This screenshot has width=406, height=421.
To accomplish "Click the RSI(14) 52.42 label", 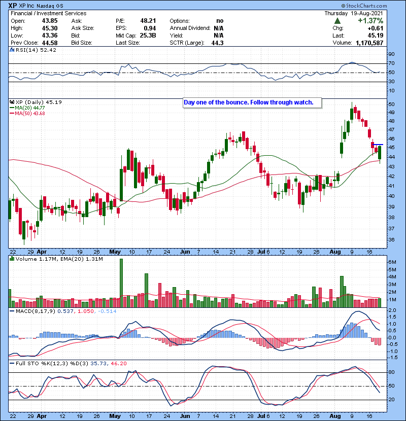I will click(36, 50).
